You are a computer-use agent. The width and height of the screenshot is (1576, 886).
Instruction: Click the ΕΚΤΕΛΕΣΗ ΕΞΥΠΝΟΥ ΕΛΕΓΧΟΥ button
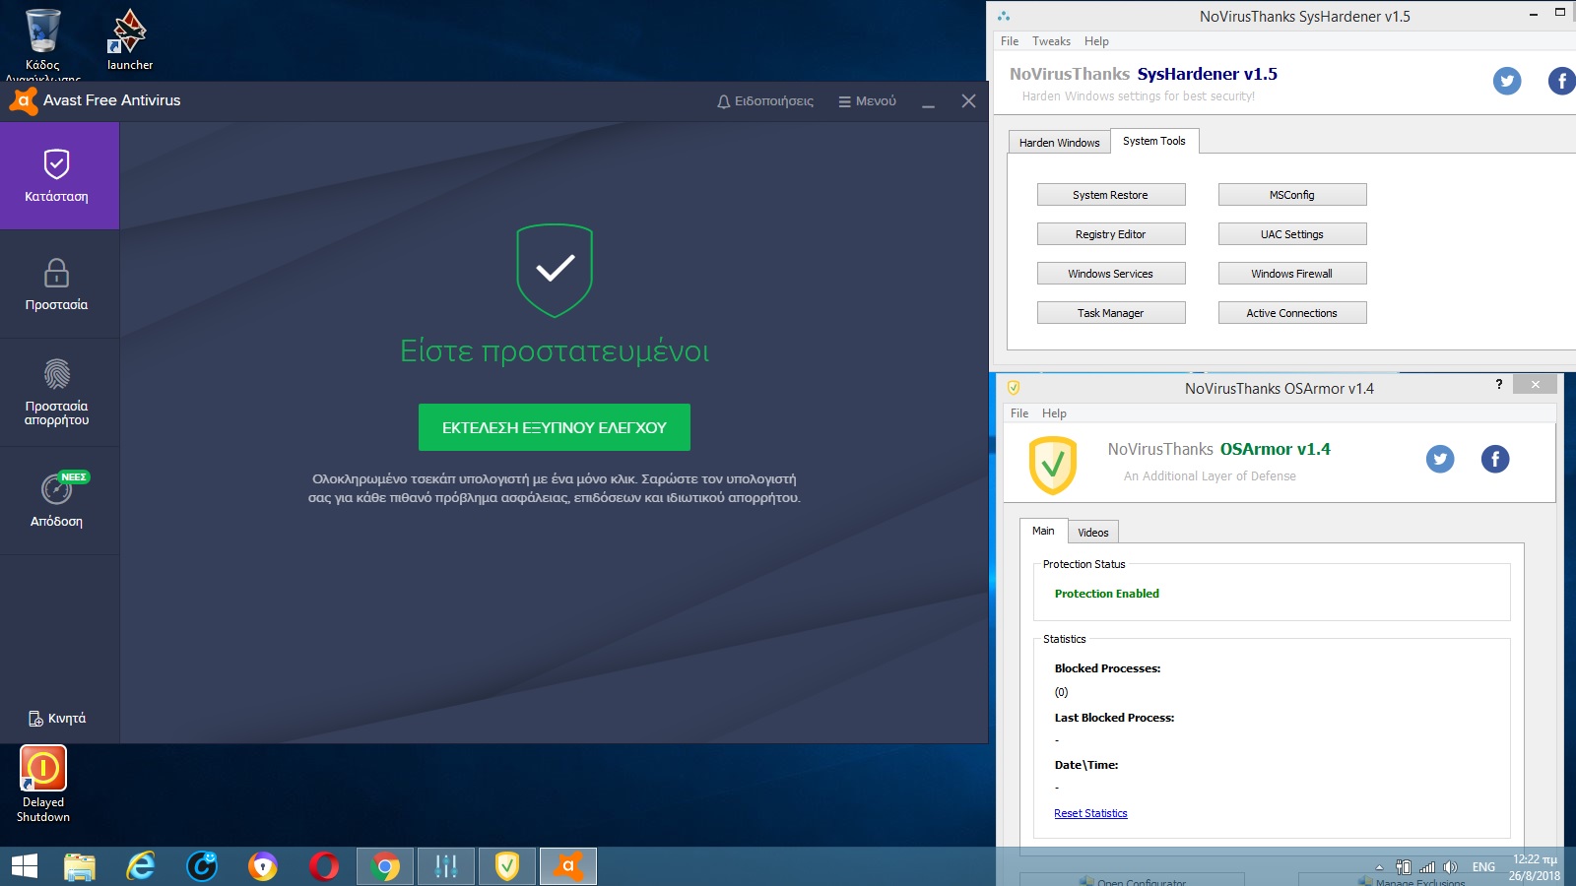(555, 427)
